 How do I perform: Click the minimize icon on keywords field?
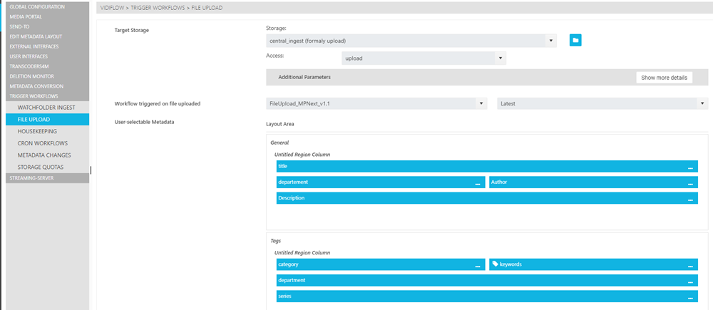pyautogui.click(x=690, y=265)
